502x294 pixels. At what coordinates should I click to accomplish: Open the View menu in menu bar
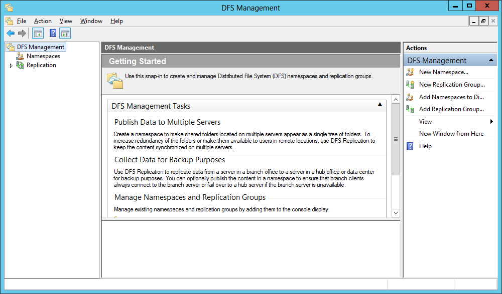point(66,21)
